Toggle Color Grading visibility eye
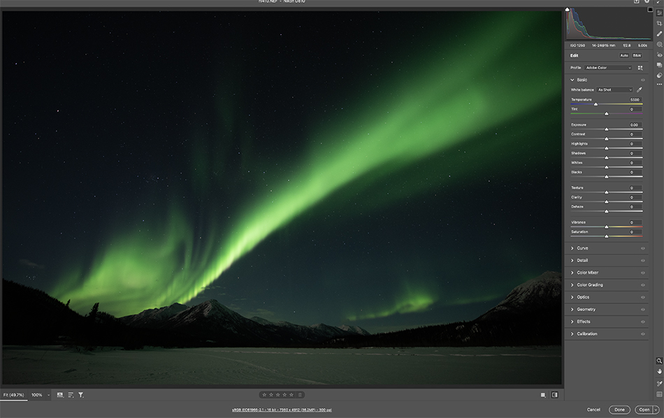The image size is (664, 418). point(643,285)
